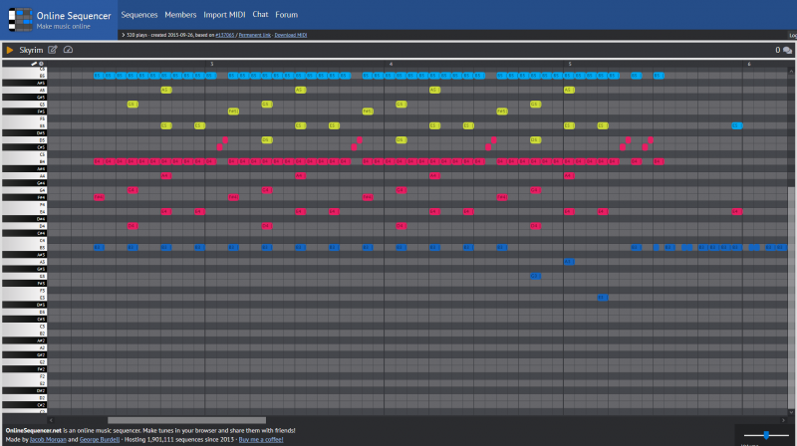Image resolution: width=797 pixels, height=446 pixels.
Task: Click the F#5 black piano key
Action: pos(24,111)
